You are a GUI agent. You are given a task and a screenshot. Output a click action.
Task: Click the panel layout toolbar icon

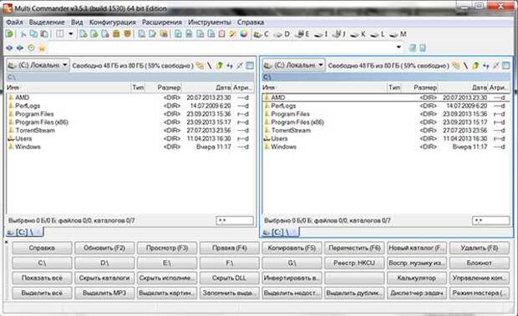pyautogui.click(x=60, y=33)
